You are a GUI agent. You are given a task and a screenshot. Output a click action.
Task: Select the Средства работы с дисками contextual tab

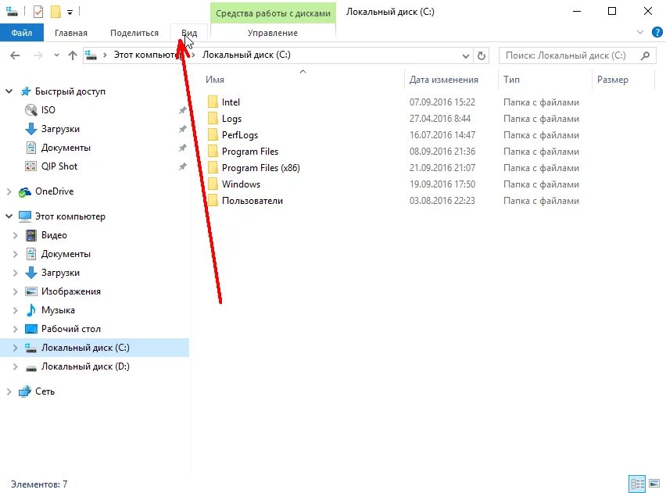point(273,13)
